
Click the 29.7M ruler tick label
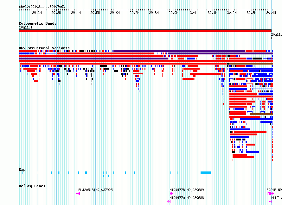click(x=134, y=13)
